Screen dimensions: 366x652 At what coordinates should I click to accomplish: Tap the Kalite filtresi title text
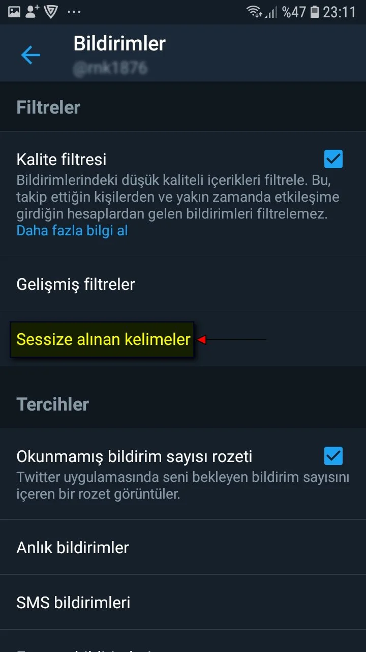pyautogui.click(x=62, y=159)
